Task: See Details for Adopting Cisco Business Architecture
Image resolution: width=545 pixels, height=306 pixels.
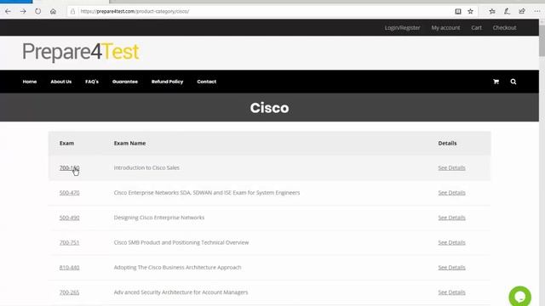Action: (x=451, y=268)
